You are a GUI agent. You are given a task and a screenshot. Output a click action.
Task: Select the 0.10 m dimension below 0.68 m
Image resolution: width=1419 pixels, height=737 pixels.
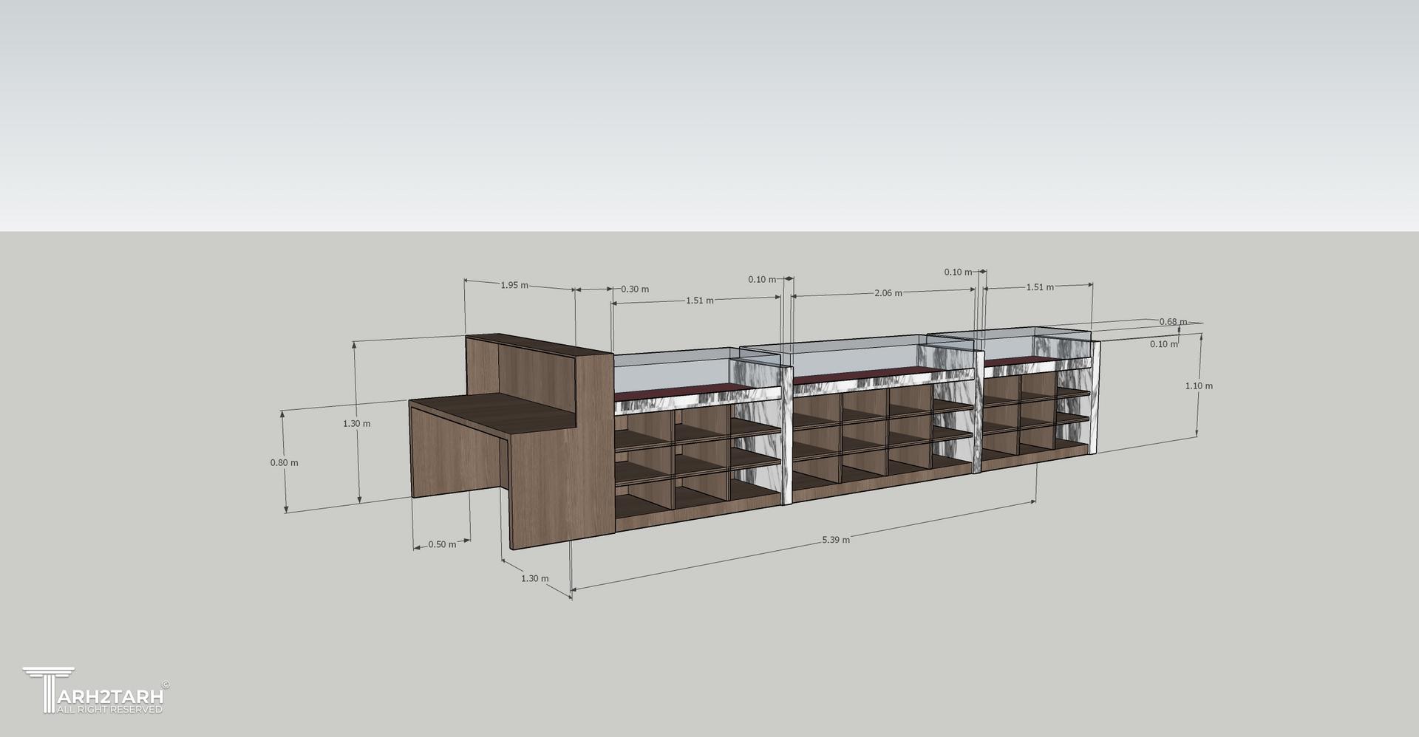pyautogui.click(x=1163, y=344)
